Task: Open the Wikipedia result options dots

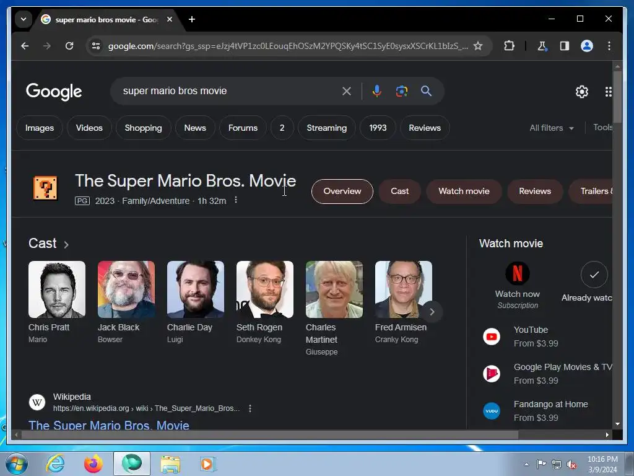Action: tap(250, 408)
